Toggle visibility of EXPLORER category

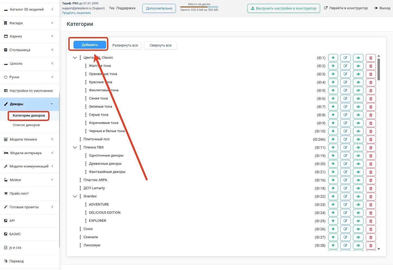[358, 221]
